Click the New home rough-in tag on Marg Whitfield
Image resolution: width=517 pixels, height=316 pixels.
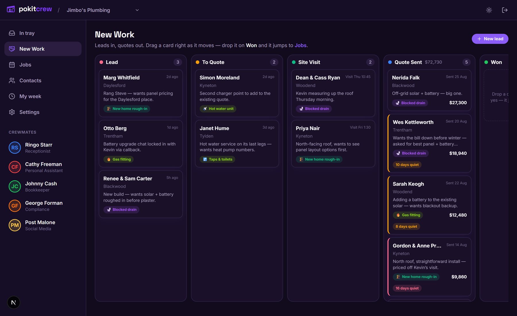(127, 109)
